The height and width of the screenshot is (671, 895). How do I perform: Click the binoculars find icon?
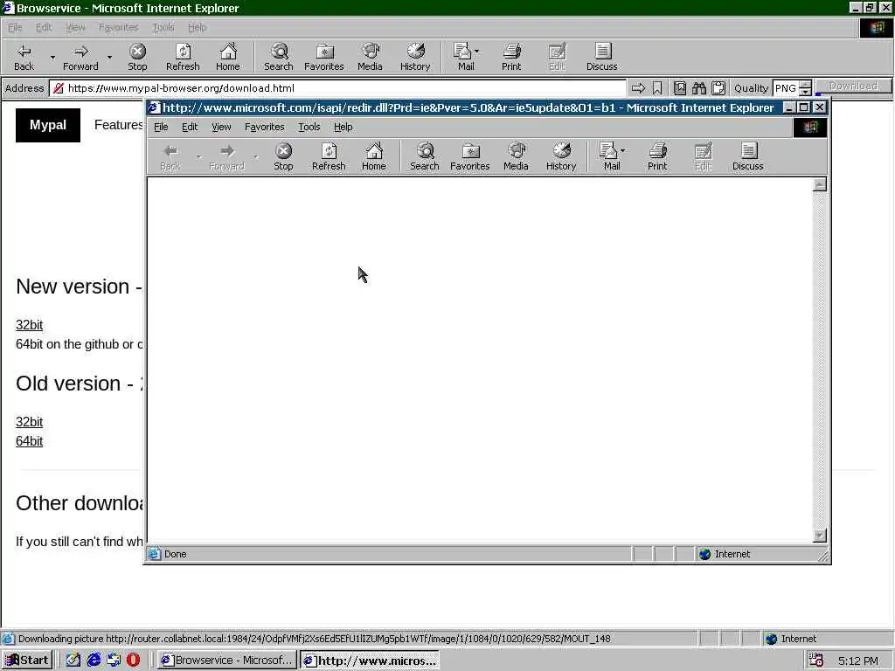[699, 88]
